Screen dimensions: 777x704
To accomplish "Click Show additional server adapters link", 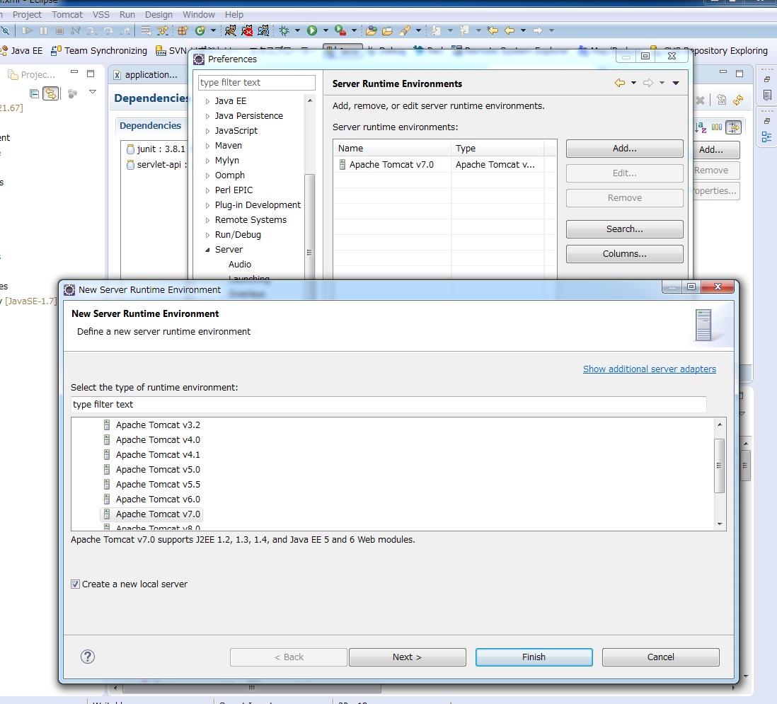I will (x=649, y=369).
